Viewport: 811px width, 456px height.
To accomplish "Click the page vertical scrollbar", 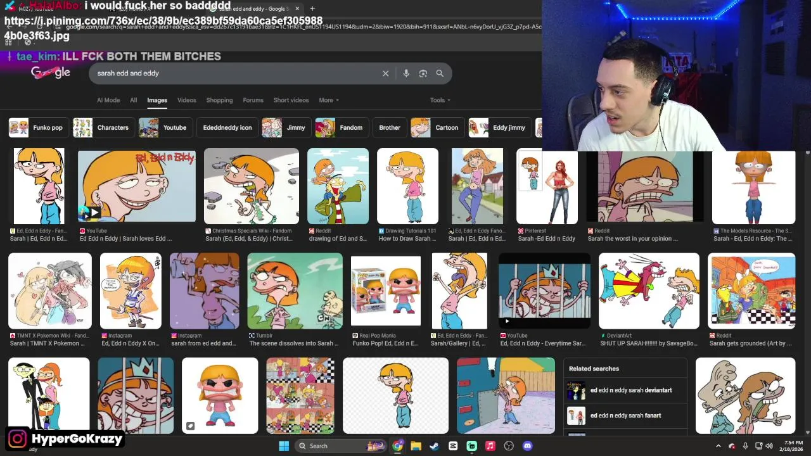I will 807,291.
